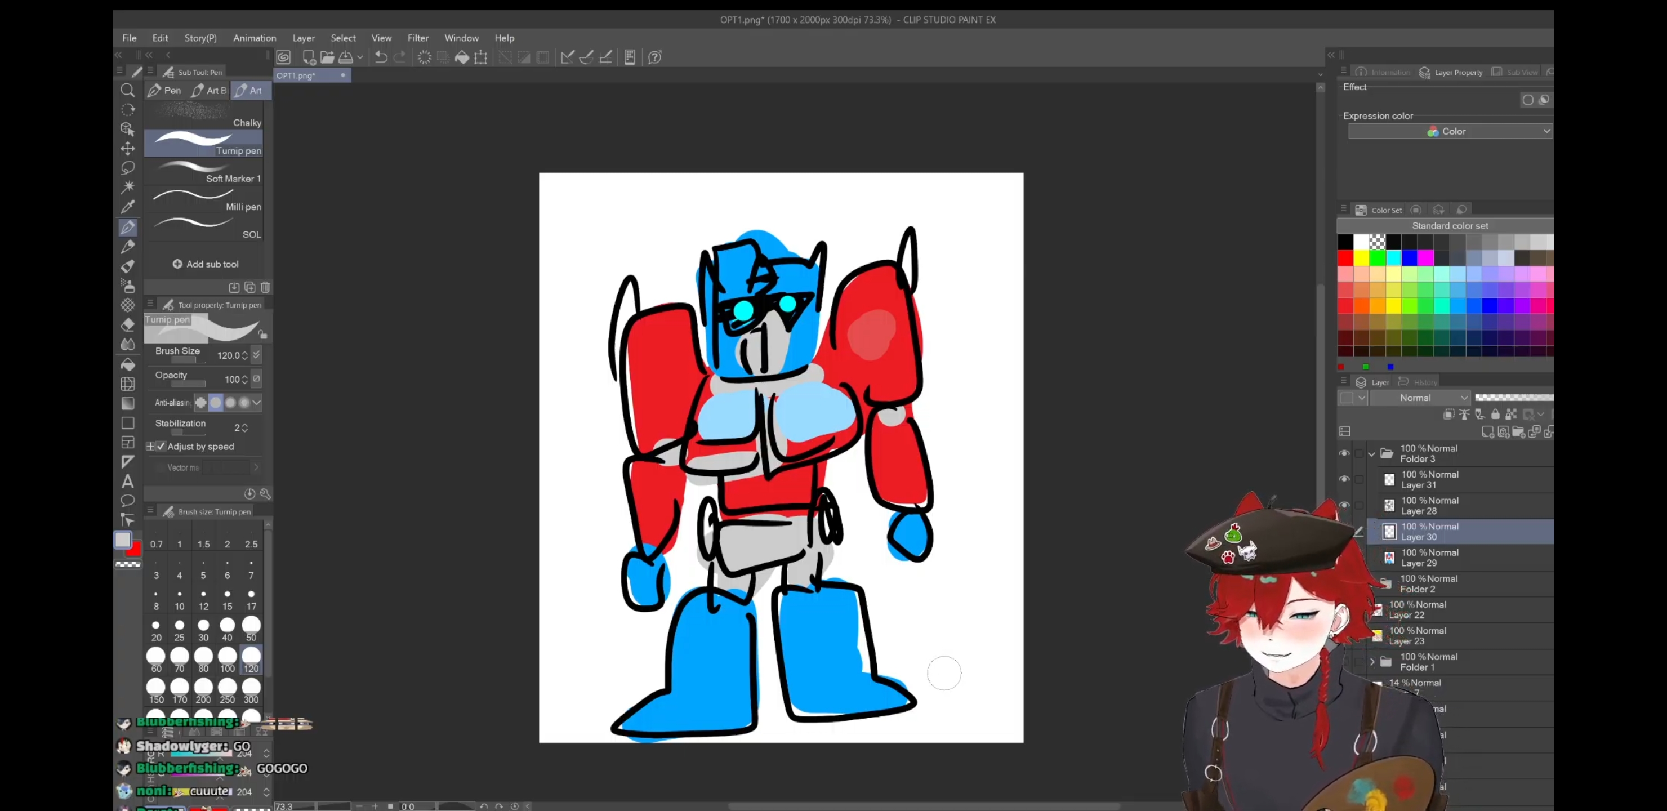Image resolution: width=1667 pixels, height=811 pixels.
Task: Click Add sub tool button
Action: [206, 264]
